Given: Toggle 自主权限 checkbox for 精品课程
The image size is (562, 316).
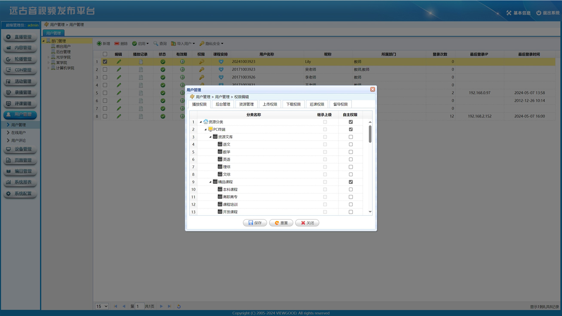Looking at the screenshot, I should click(x=351, y=182).
